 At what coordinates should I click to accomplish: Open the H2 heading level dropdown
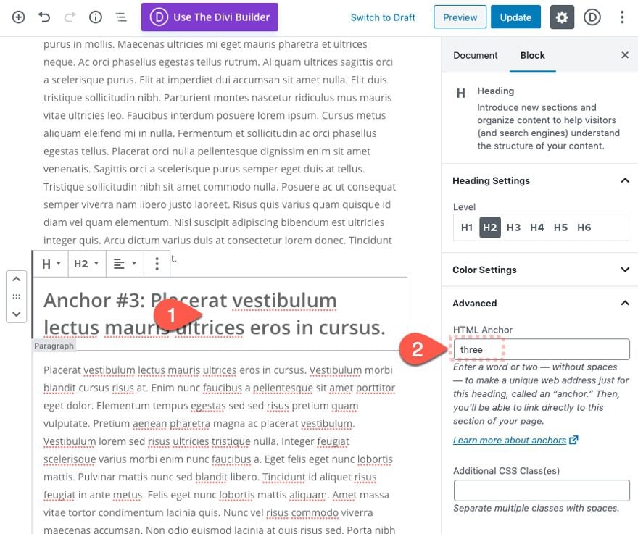(x=86, y=264)
